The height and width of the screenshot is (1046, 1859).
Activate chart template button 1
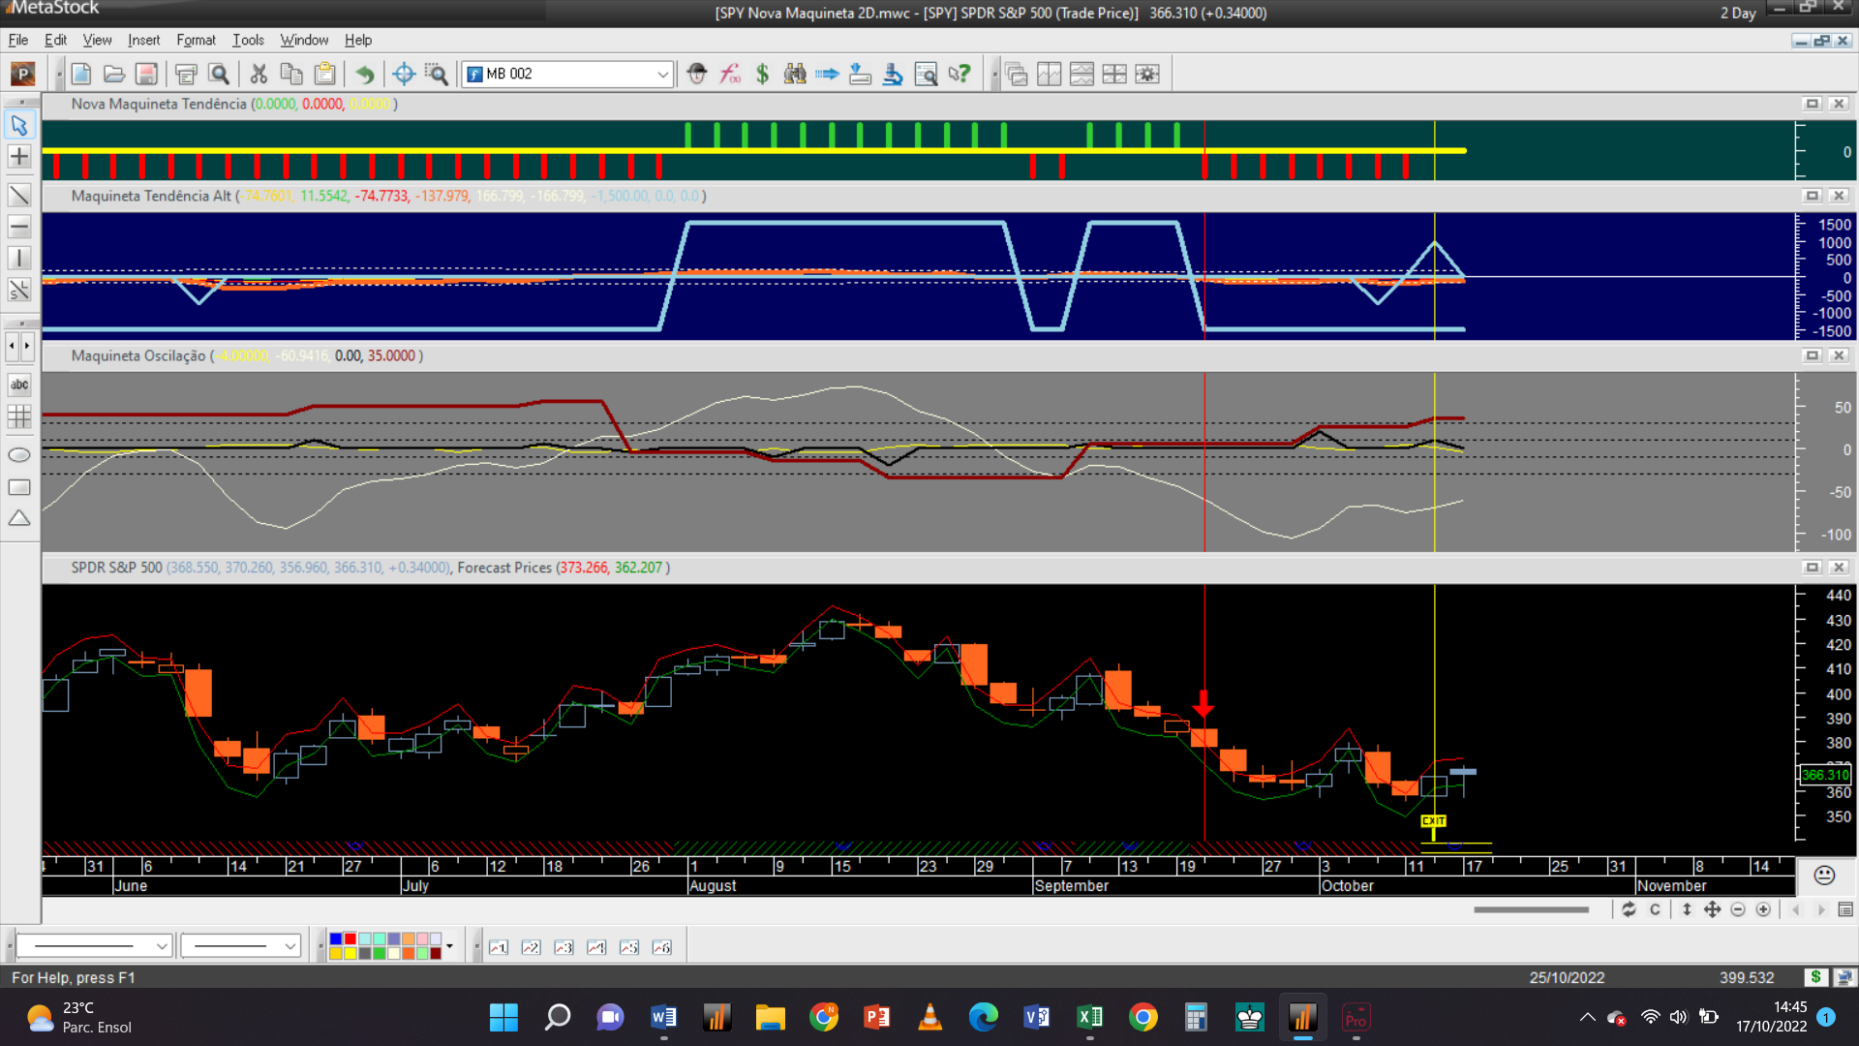pyautogui.click(x=499, y=947)
